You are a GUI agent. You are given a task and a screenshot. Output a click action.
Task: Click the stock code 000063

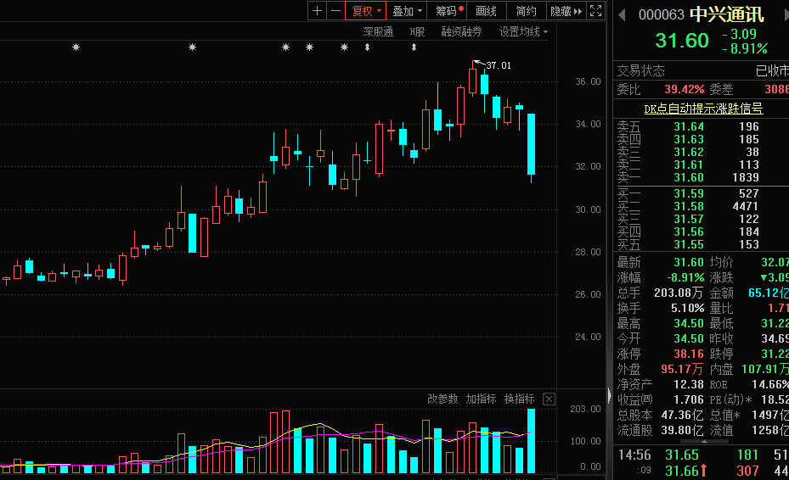tap(662, 14)
